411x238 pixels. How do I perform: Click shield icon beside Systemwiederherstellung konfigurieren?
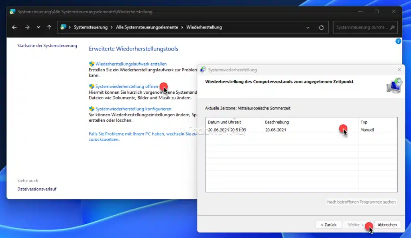pyautogui.click(x=92, y=109)
